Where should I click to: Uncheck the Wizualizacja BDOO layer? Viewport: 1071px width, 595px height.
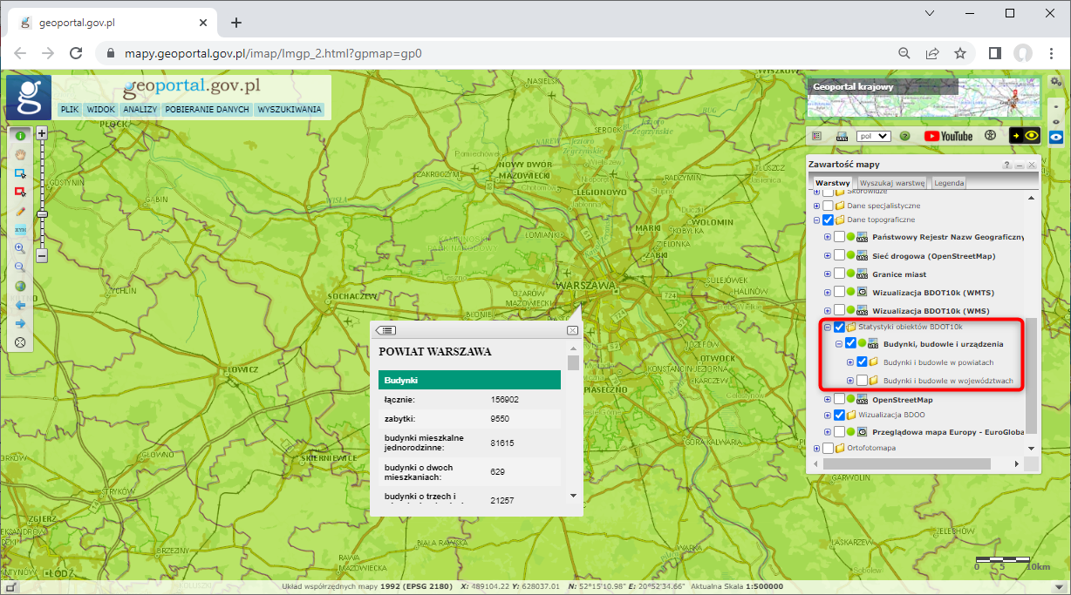tap(840, 415)
